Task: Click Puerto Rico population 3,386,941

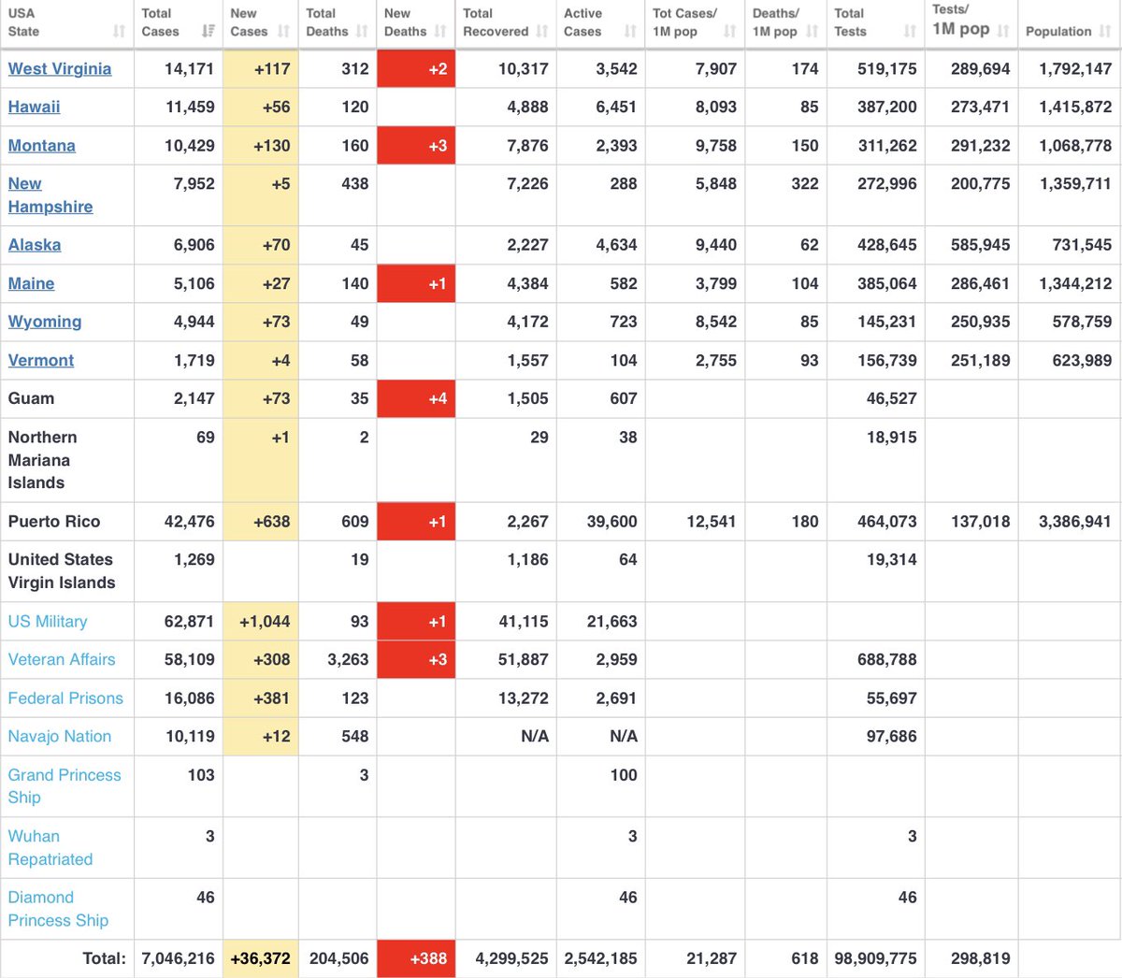Action: click(x=1074, y=521)
